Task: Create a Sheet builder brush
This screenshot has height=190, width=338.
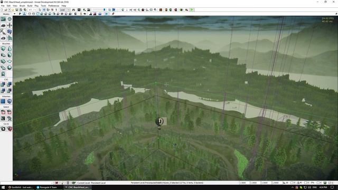Action: coord(10,61)
